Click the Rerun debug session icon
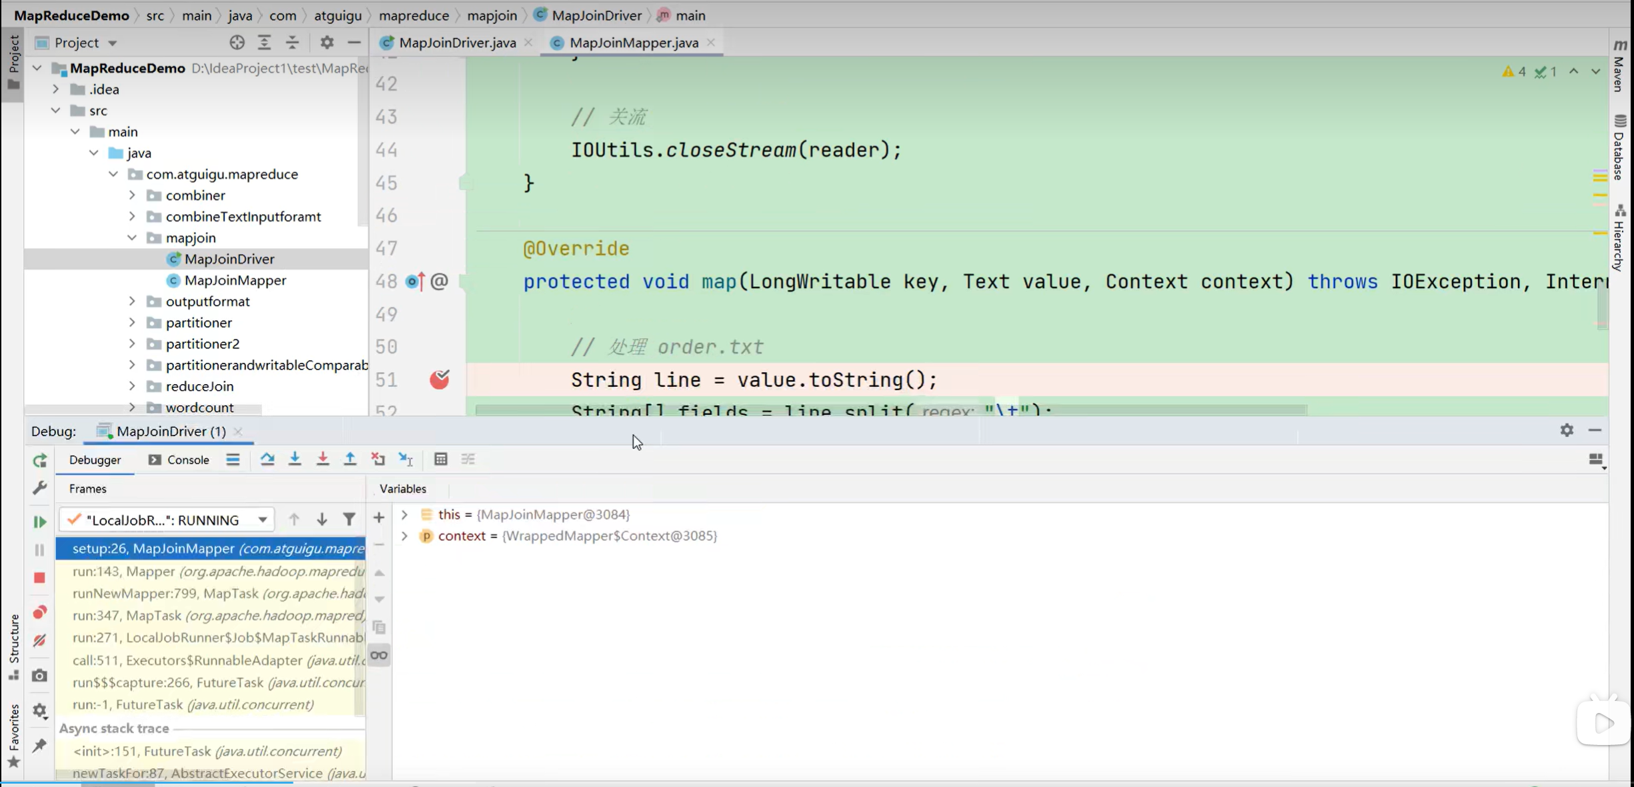1634x787 pixels. 40,460
